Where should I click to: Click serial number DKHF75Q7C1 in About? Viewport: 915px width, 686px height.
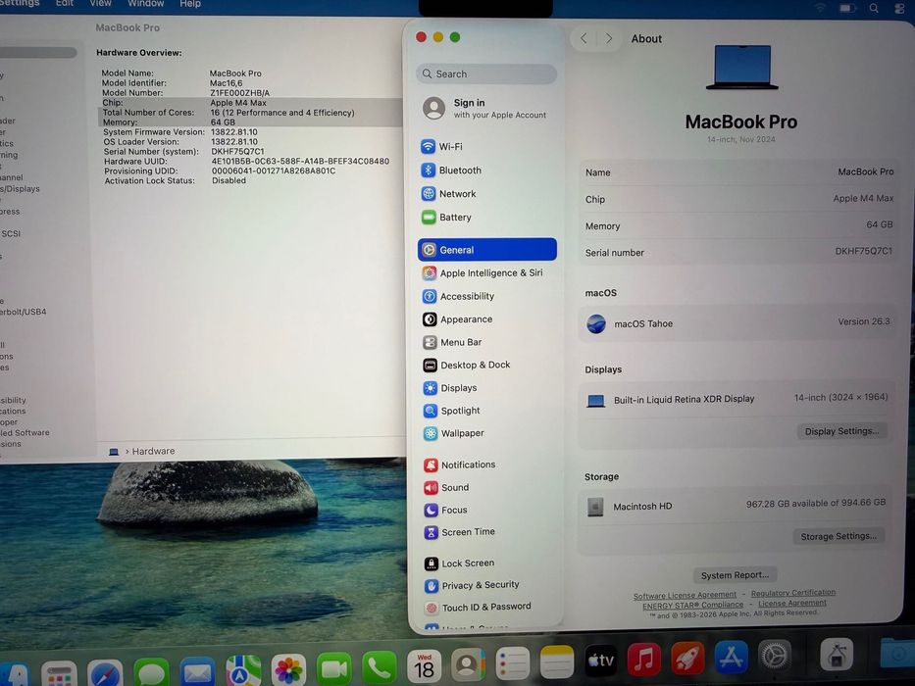click(863, 251)
